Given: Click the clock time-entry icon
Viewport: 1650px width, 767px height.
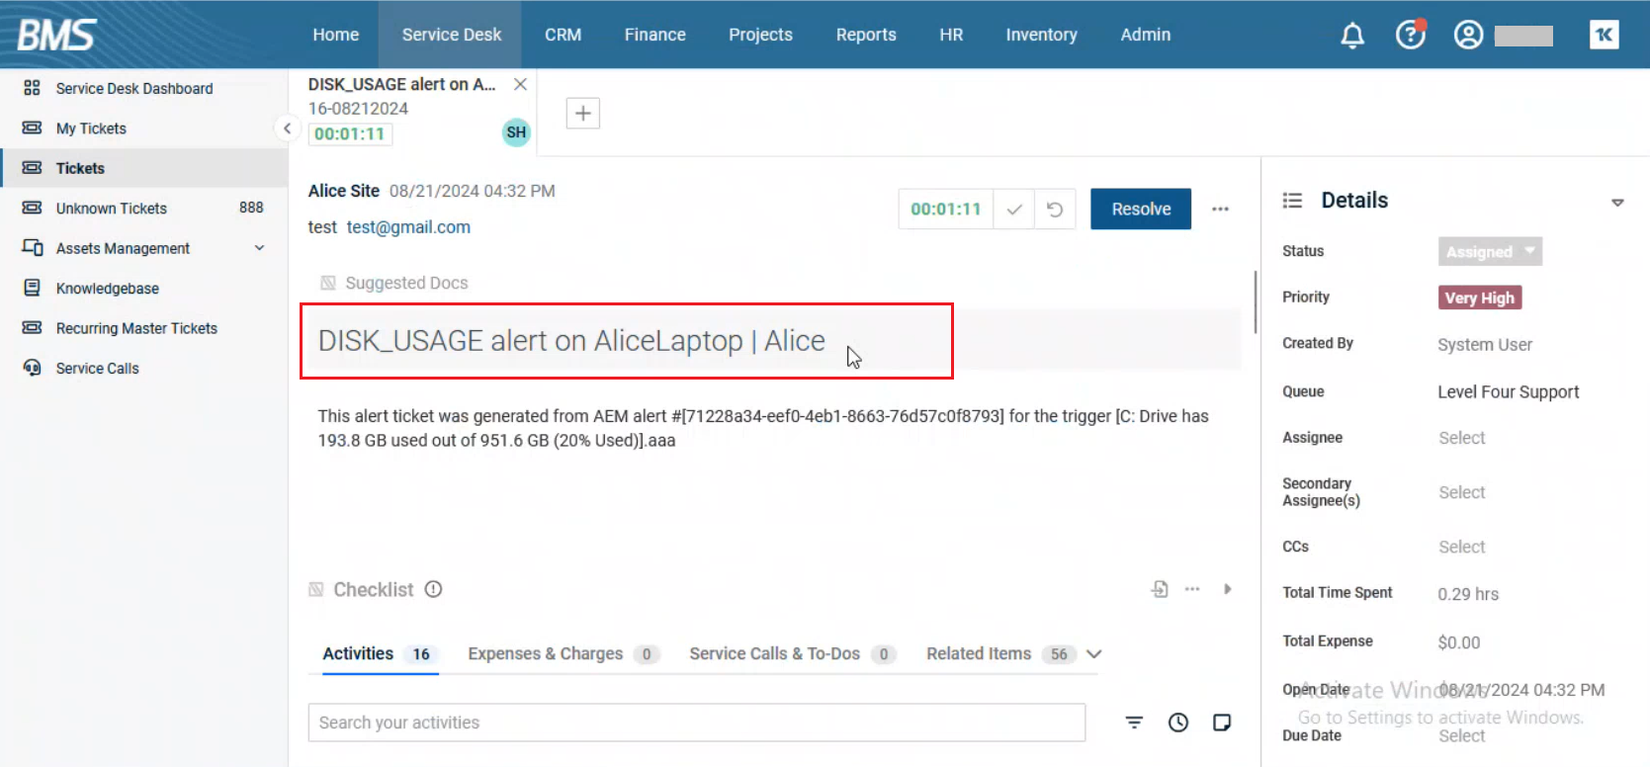Looking at the screenshot, I should click(x=1177, y=723).
